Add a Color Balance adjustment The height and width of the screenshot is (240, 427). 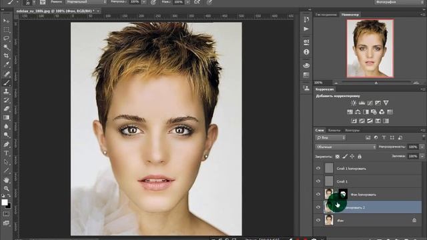pyautogui.click(x=358, y=112)
